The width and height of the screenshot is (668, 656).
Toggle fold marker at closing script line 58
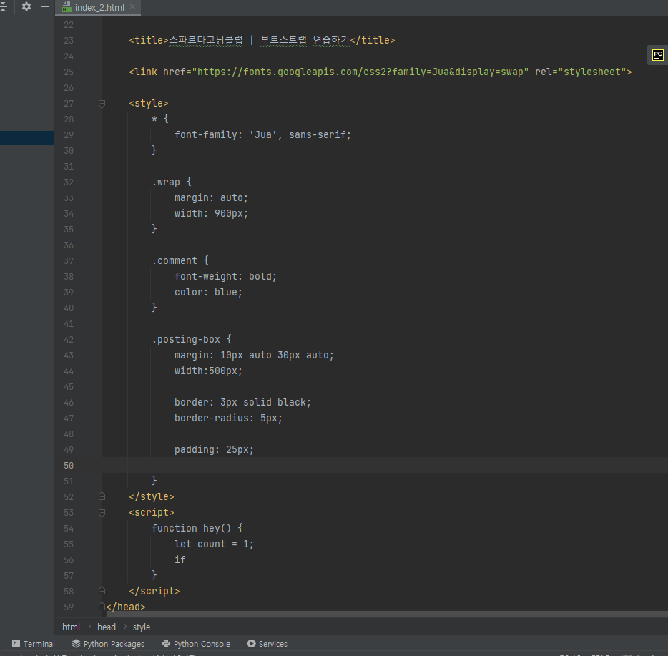[102, 591]
